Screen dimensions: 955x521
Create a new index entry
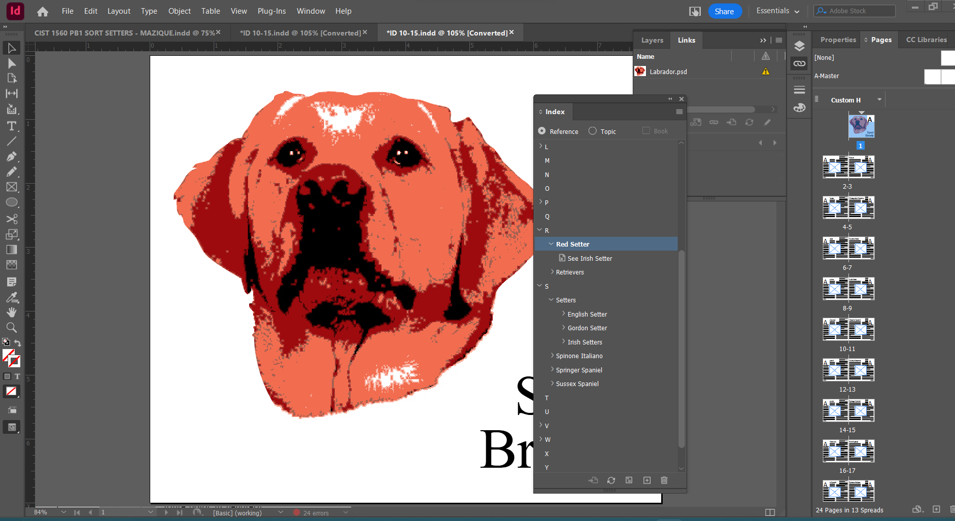(646, 480)
